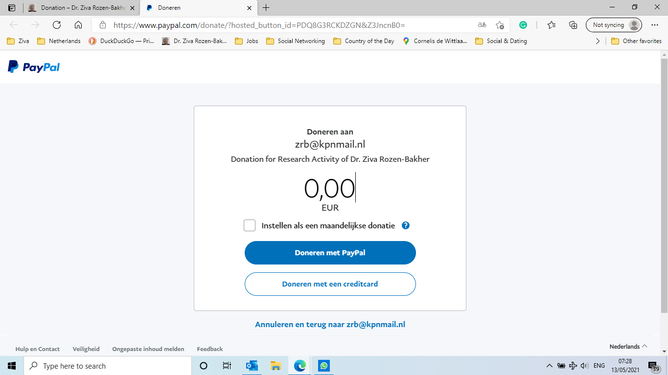This screenshot has height=375, width=668.
Task: Click the browser address bar URL
Action: pos(259,25)
